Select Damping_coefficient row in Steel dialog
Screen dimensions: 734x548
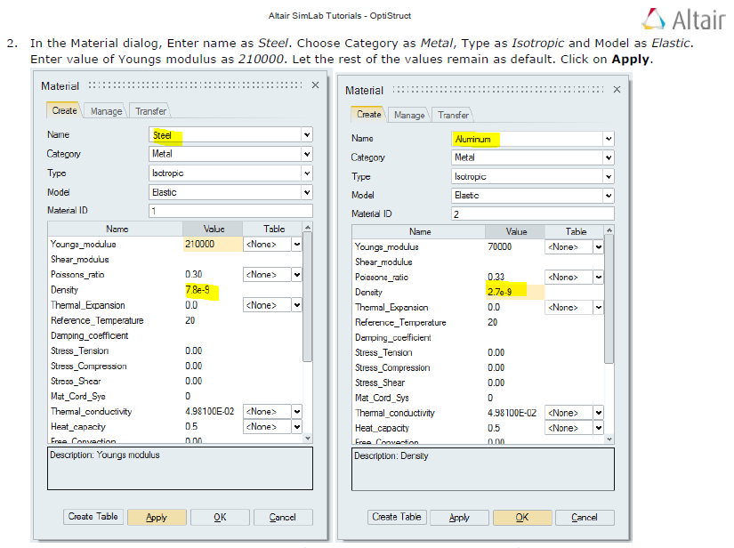[x=175, y=336]
